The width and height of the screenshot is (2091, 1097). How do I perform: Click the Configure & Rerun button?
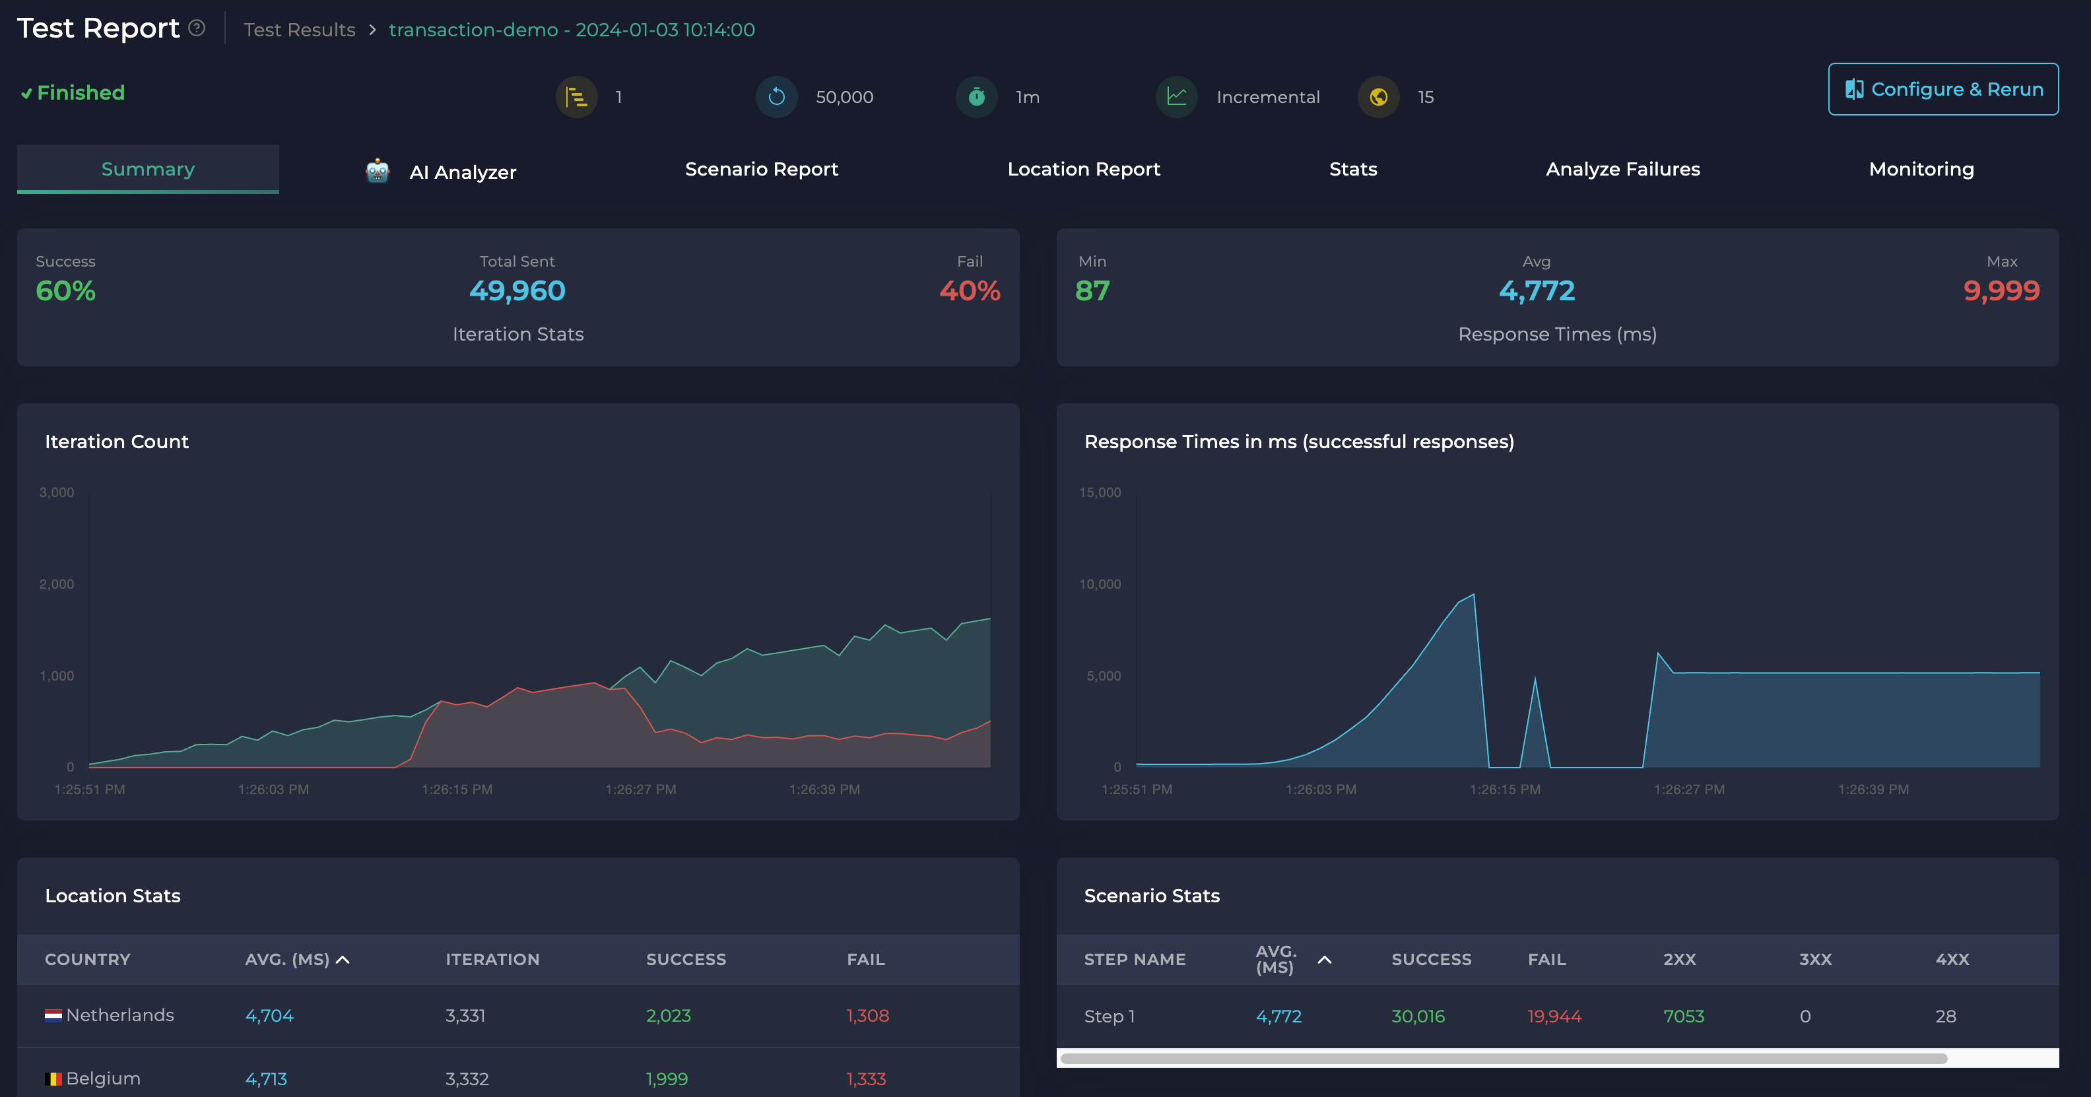pyautogui.click(x=1942, y=89)
